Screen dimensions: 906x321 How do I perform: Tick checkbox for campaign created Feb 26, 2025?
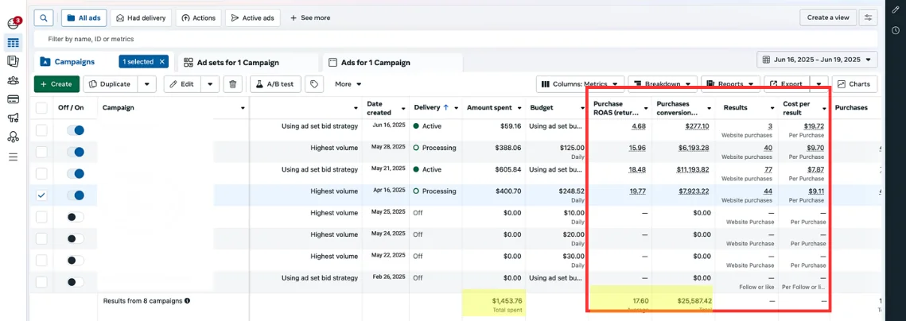point(41,282)
